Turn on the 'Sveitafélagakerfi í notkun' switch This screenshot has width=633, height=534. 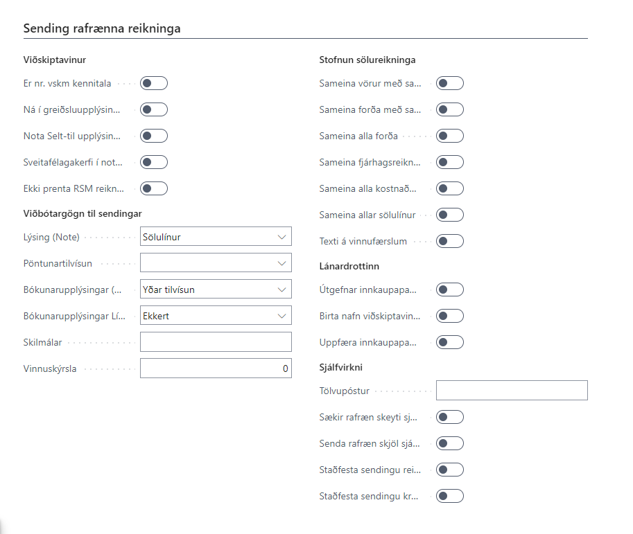click(x=153, y=161)
